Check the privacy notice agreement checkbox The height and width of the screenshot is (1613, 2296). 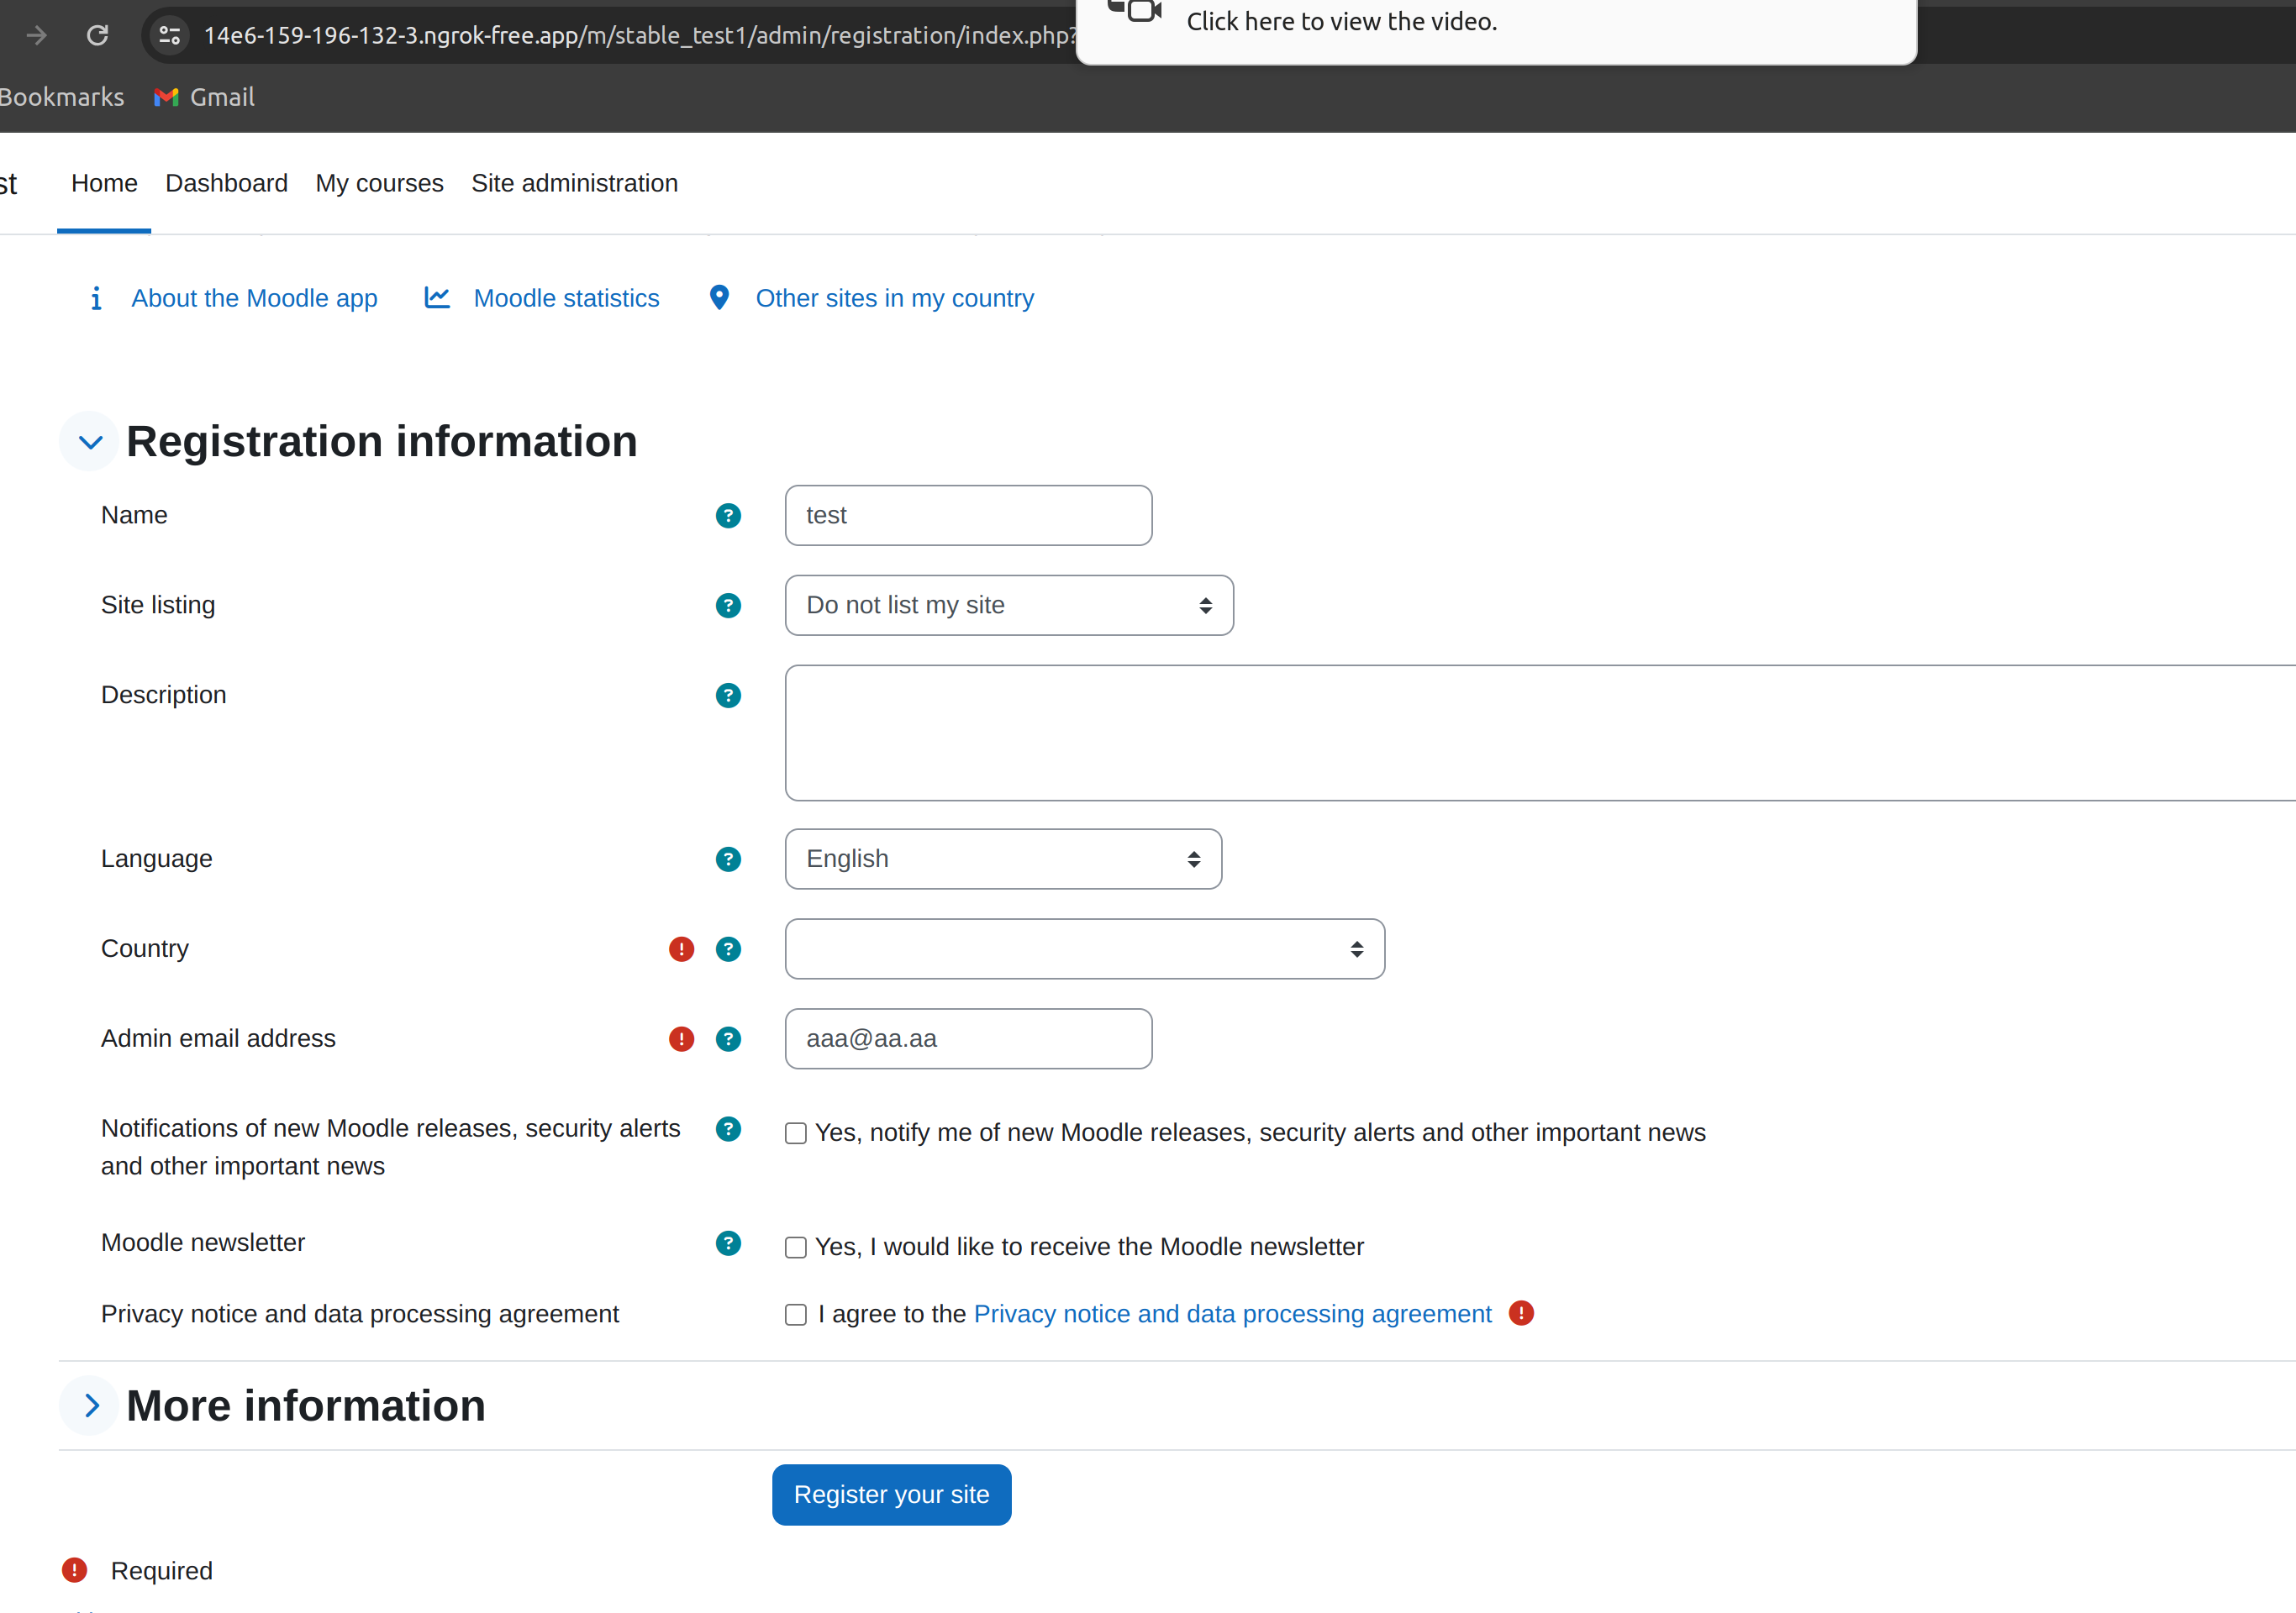pyautogui.click(x=796, y=1314)
